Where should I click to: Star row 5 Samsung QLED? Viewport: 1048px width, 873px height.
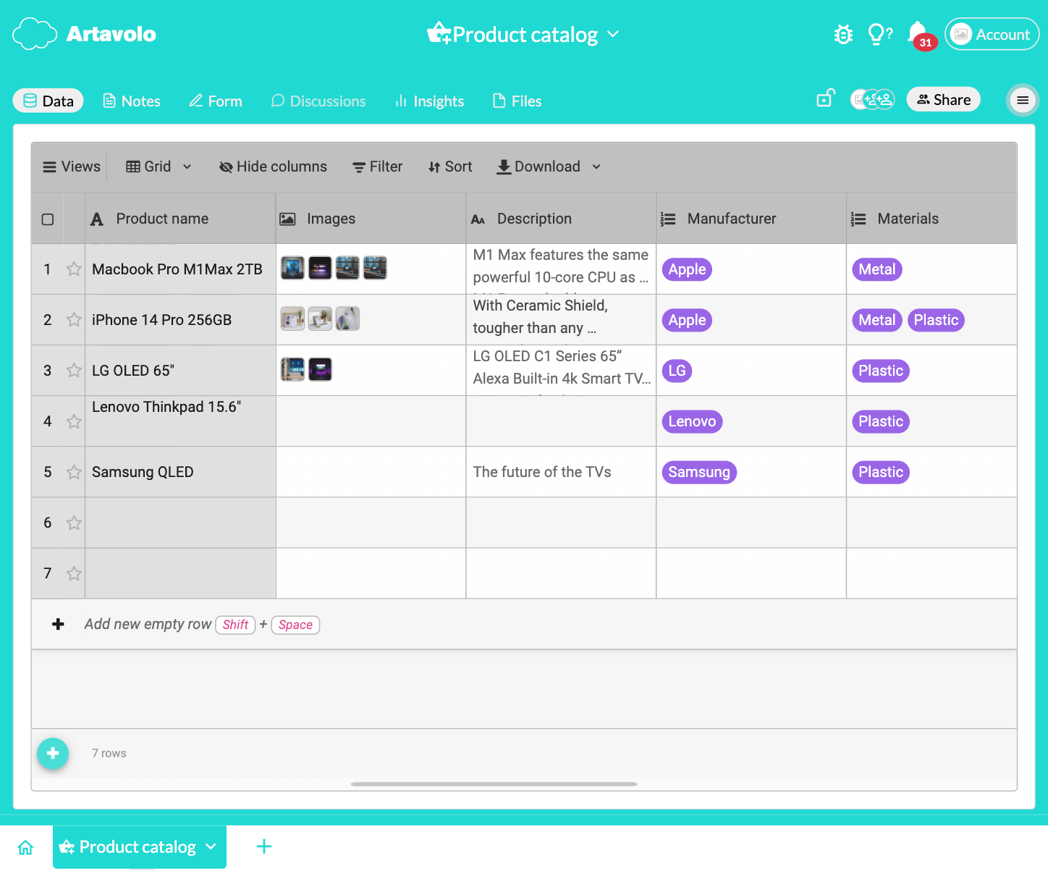coord(74,472)
